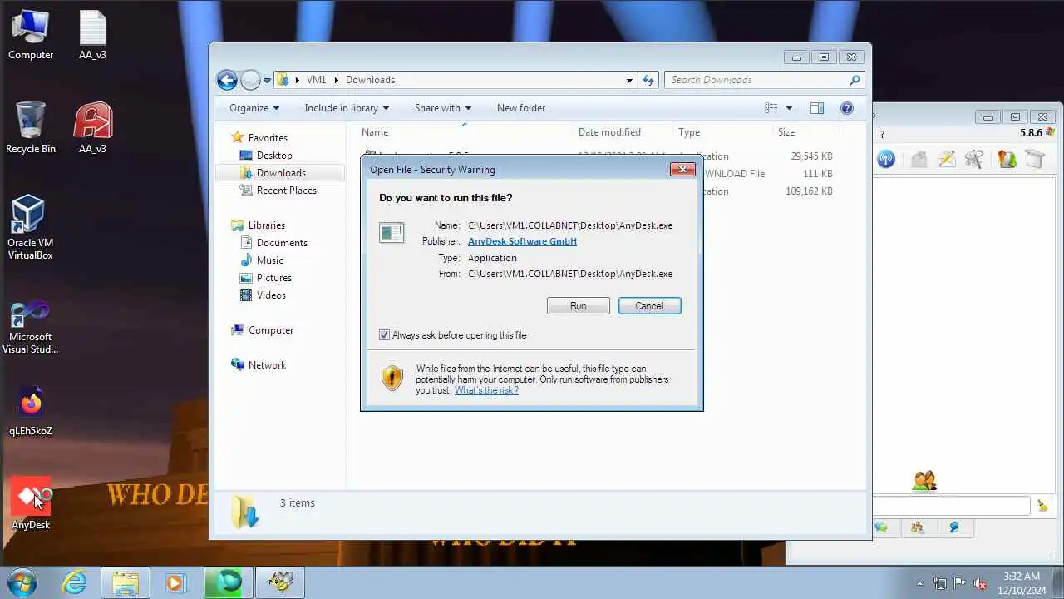This screenshot has height=599, width=1064.
Task: Open the Organize dropdown menu
Action: click(x=254, y=108)
